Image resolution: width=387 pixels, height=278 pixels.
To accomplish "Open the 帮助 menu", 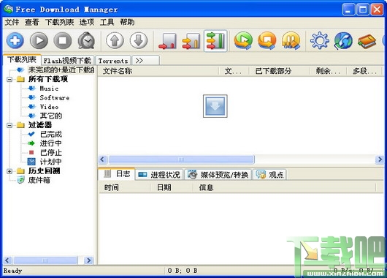I will click(x=127, y=22).
